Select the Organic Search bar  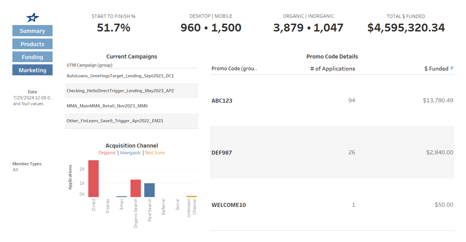pos(136,188)
